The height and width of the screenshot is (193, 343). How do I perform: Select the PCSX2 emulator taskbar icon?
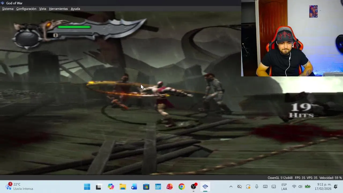(205, 187)
